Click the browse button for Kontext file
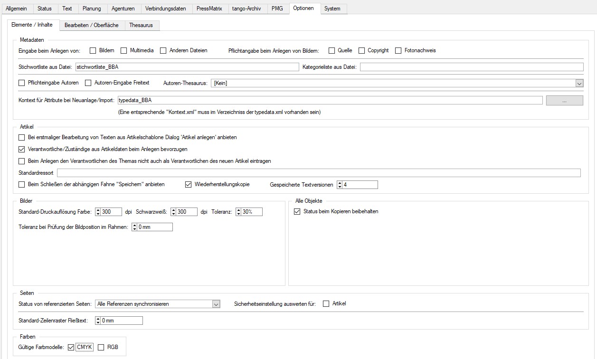This screenshot has width=597, height=359. click(x=564, y=100)
